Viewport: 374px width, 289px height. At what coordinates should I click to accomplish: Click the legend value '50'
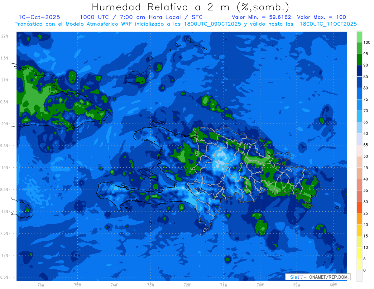pos(366,156)
